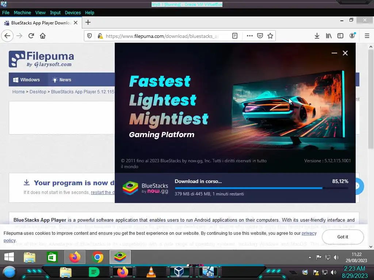The width and height of the screenshot is (374, 280).
Task: Open File Explorer in guest taskbar
Action: (x=30, y=257)
